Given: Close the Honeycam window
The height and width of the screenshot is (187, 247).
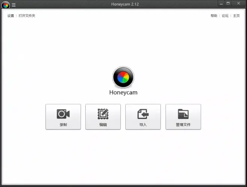Looking at the screenshot, I should click(238, 3).
